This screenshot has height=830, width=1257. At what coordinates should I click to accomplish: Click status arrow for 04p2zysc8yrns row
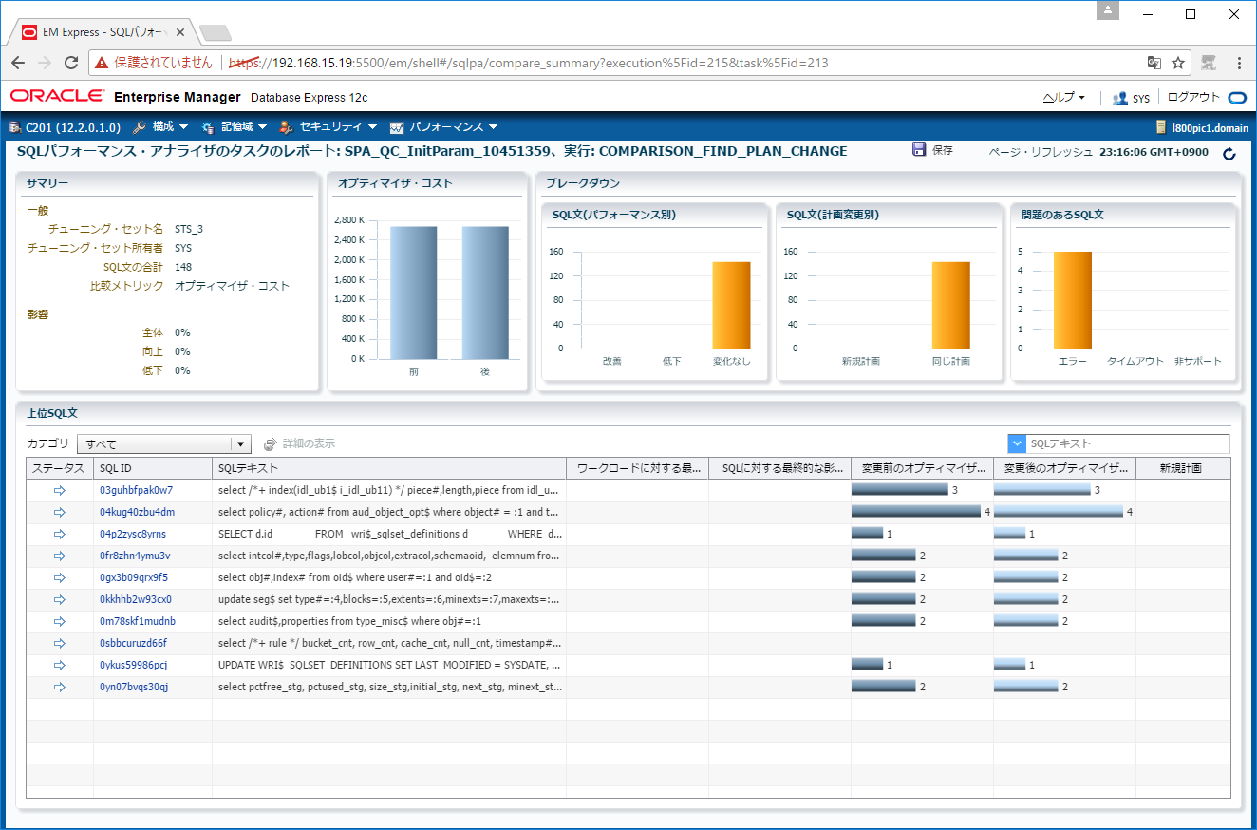60,534
